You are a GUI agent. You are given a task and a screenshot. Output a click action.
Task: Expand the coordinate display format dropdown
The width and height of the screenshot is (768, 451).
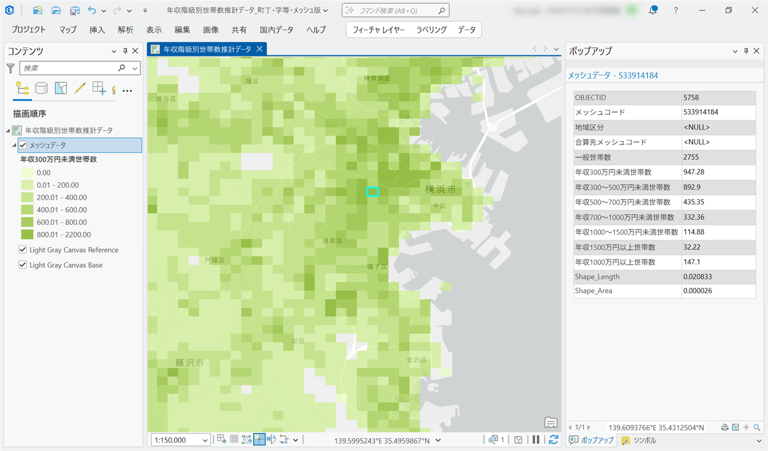(x=438, y=440)
